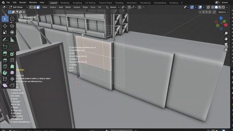Add a new workspace with plus
The width and height of the screenshot is (233, 131).
tap(182, 3)
